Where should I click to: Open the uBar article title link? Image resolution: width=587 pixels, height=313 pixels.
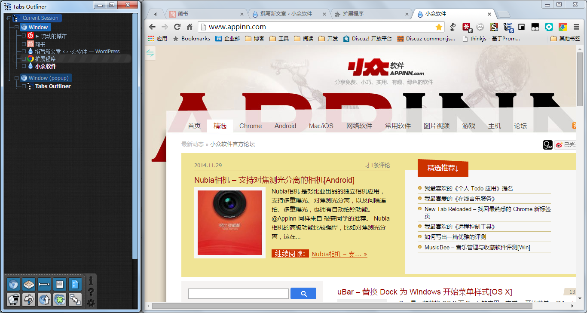pos(425,292)
